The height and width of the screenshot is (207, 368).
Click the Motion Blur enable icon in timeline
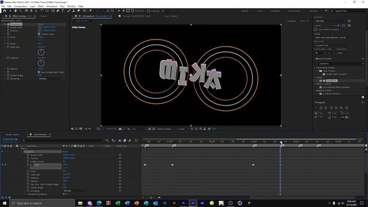tap(130, 140)
